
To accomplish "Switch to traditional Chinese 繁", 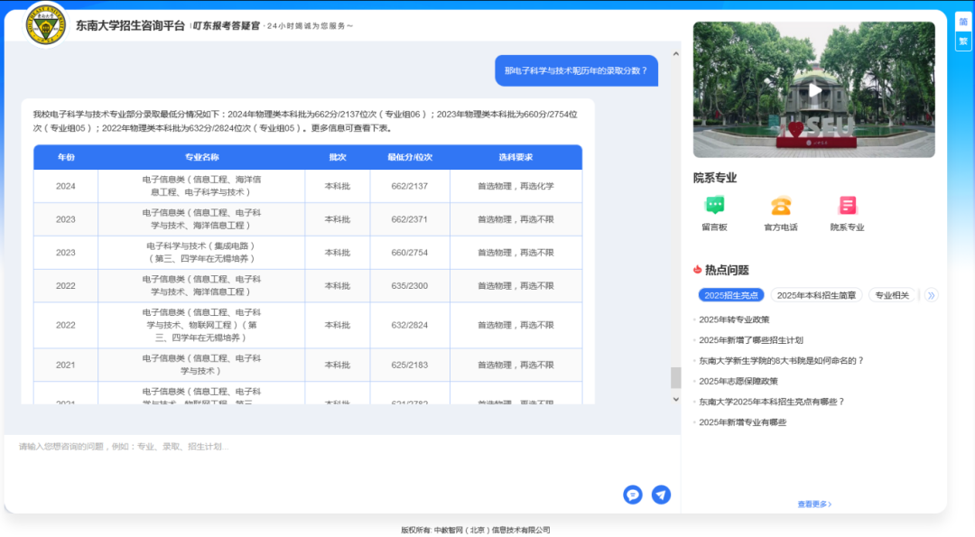I will click(x=963, y=42).
